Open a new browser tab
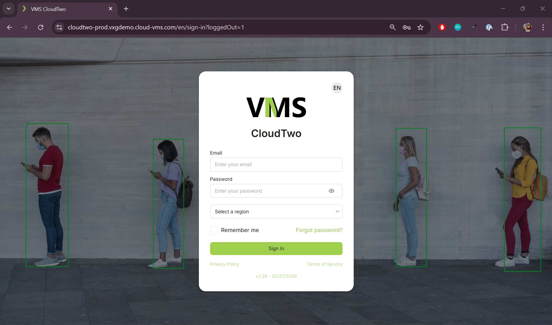552x325 pixels. (126, 9)
